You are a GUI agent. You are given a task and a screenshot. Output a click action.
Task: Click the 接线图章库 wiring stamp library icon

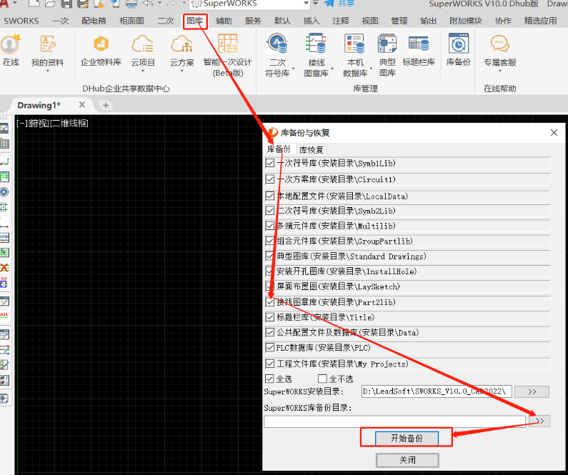point(316,44)
